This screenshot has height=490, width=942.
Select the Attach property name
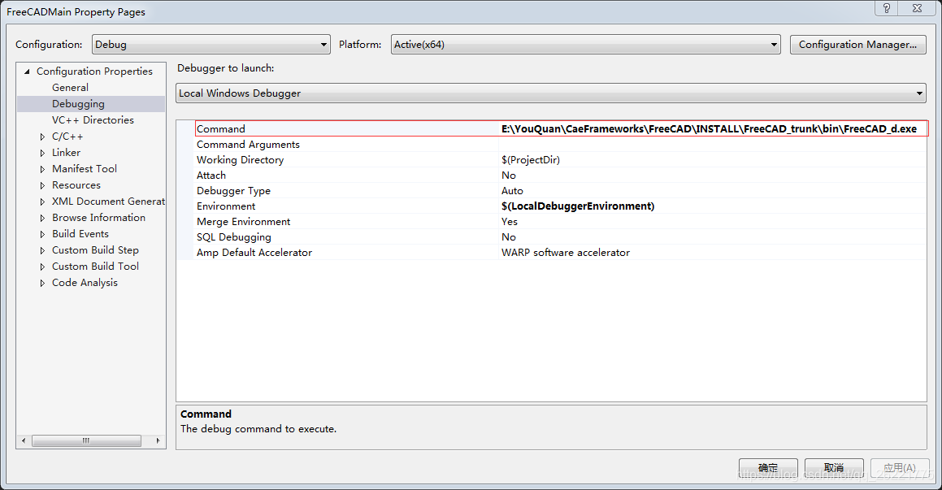tap(211, 176)
